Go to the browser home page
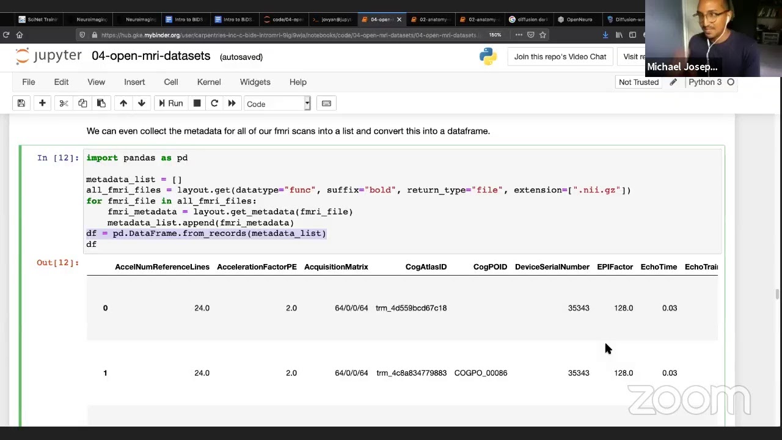Viewport: 782px width, 440px height. pos(20,35)
